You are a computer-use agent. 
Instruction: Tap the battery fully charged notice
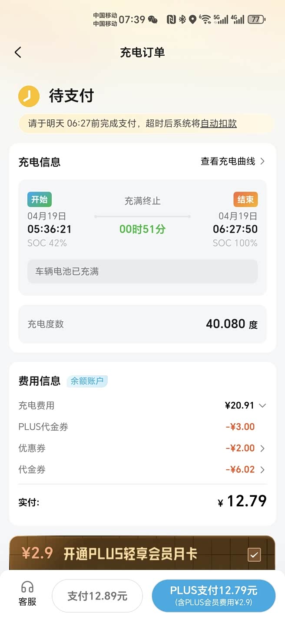pyautogui.click(x=142, y=272)
